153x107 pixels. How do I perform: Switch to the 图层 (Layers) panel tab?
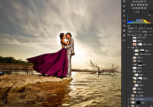pos(129,26)
